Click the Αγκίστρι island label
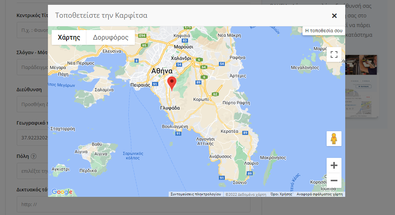 [x=61, y=169]
